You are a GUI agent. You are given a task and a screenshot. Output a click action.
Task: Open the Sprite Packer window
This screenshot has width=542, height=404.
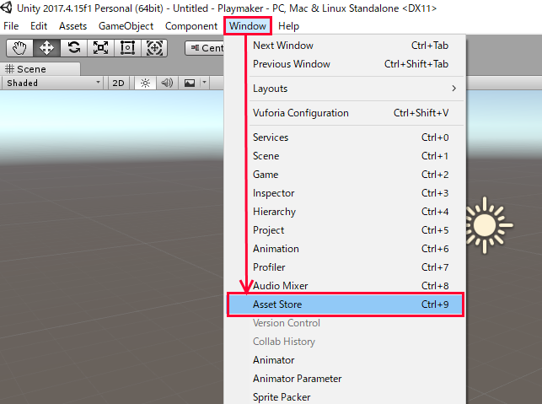[346, 397]
